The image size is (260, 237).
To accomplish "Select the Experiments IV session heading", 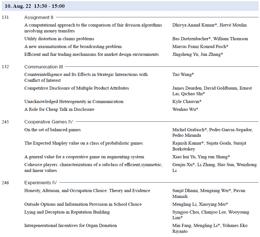I will [40, 183].
